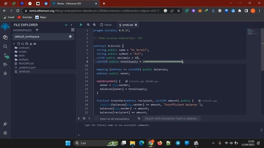Collapse the workspace root tree arrow

[14, 44]
